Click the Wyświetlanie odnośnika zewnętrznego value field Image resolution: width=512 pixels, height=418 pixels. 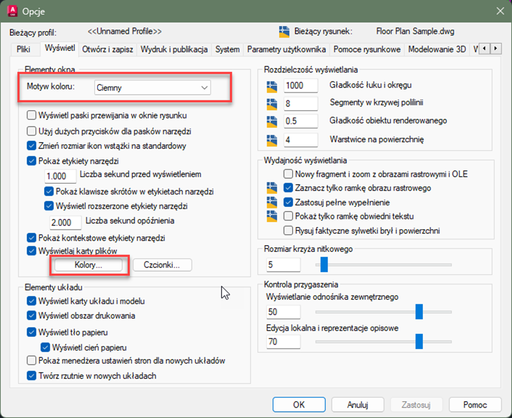pos(282,312)
